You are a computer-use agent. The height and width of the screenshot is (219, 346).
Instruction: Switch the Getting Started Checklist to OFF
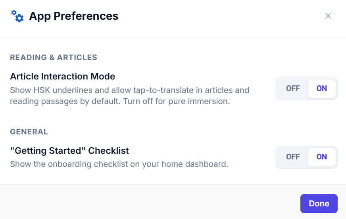coord(293,157)
